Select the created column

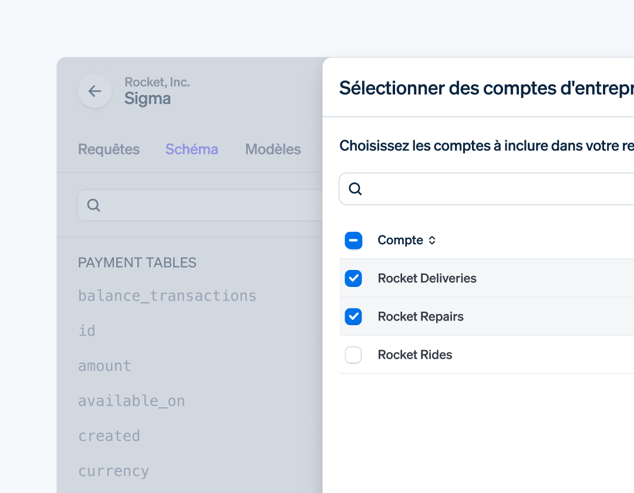(109, 436)
